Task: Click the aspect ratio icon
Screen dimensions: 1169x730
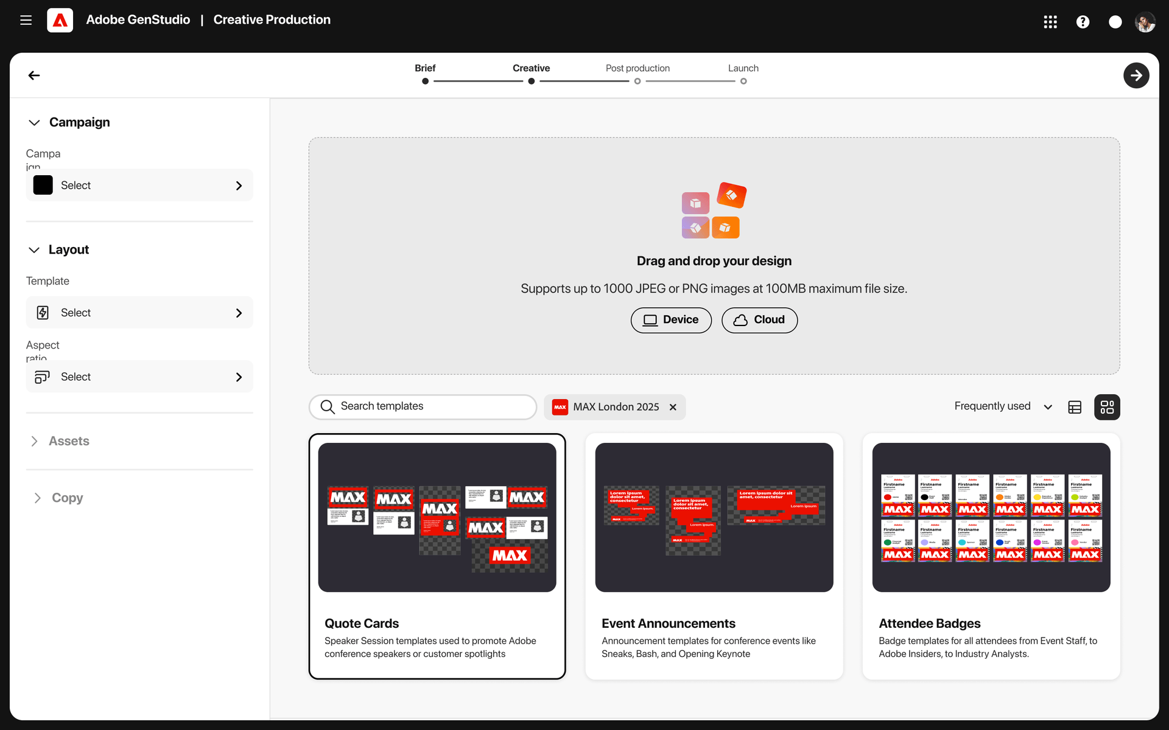Action: point(42,377)
